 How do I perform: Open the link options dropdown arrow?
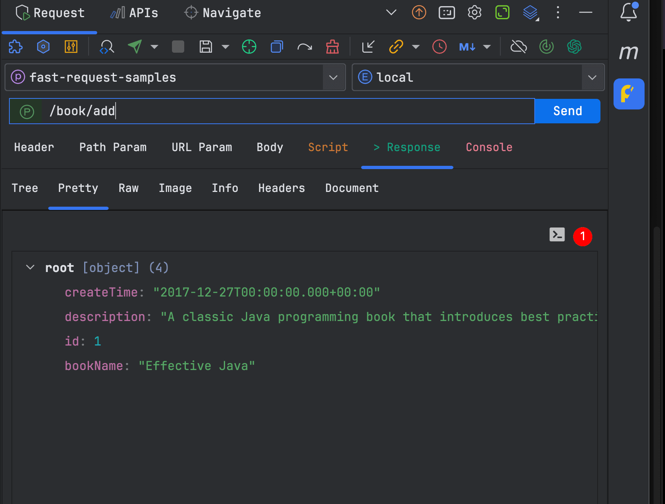click(x=416, y=47)
